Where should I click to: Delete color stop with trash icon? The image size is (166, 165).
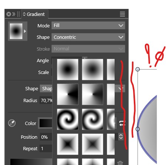[120, 163]
